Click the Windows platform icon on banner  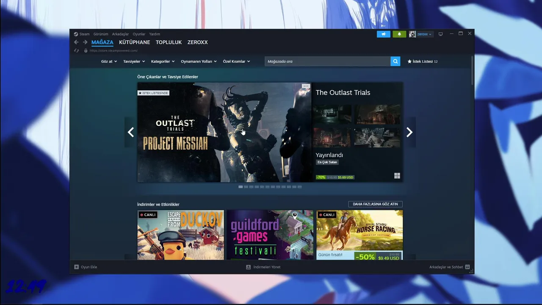pos(397,176)
